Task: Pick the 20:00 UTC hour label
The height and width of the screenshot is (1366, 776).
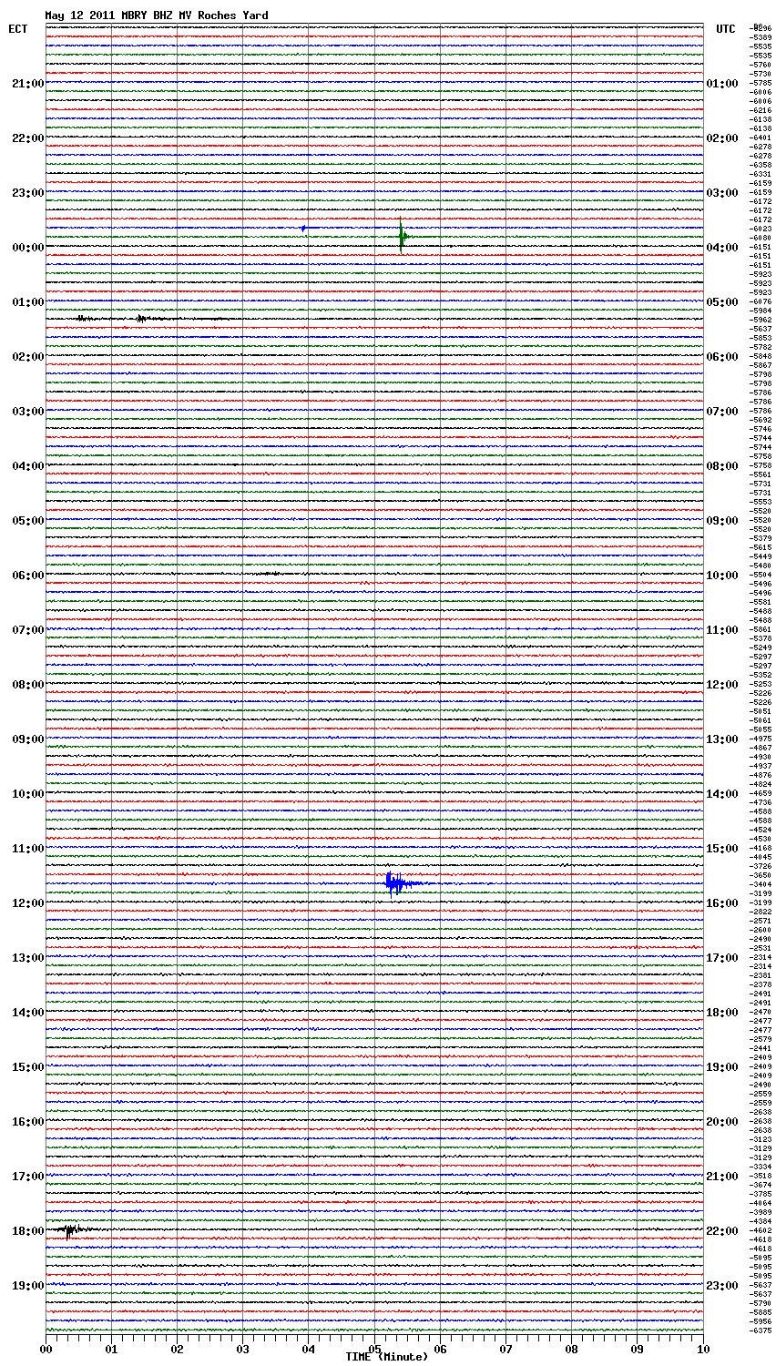Action: point(722,1122)
